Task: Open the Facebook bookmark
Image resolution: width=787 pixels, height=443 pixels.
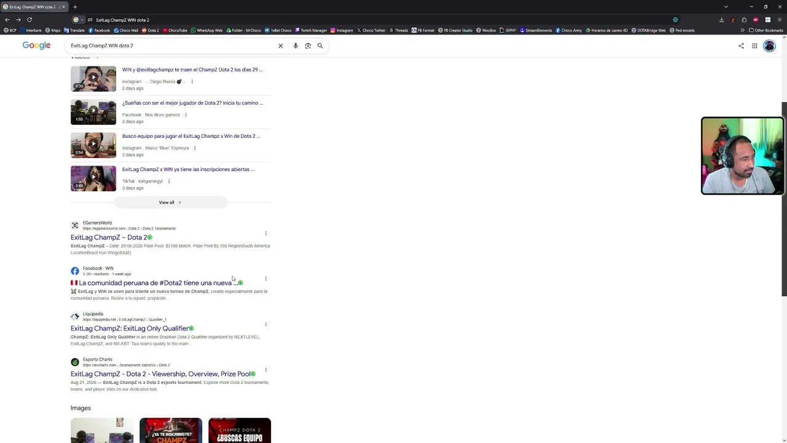Action: (100, 30)
